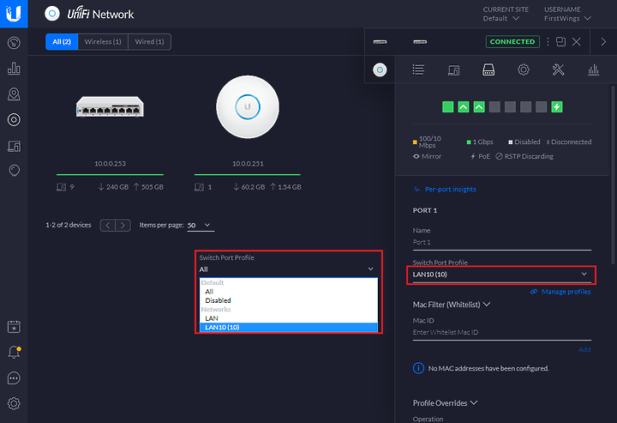This screenshot has height=423, width=617.
Task: Click the Ubiquiti logo in the corner
Action: pyautogui.click(x=14, y=14)
